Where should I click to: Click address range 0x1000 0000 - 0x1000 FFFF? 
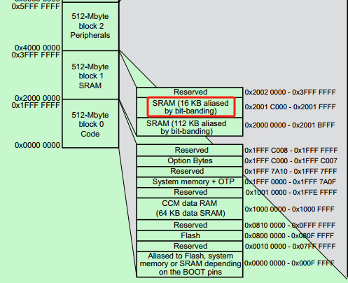289,209
